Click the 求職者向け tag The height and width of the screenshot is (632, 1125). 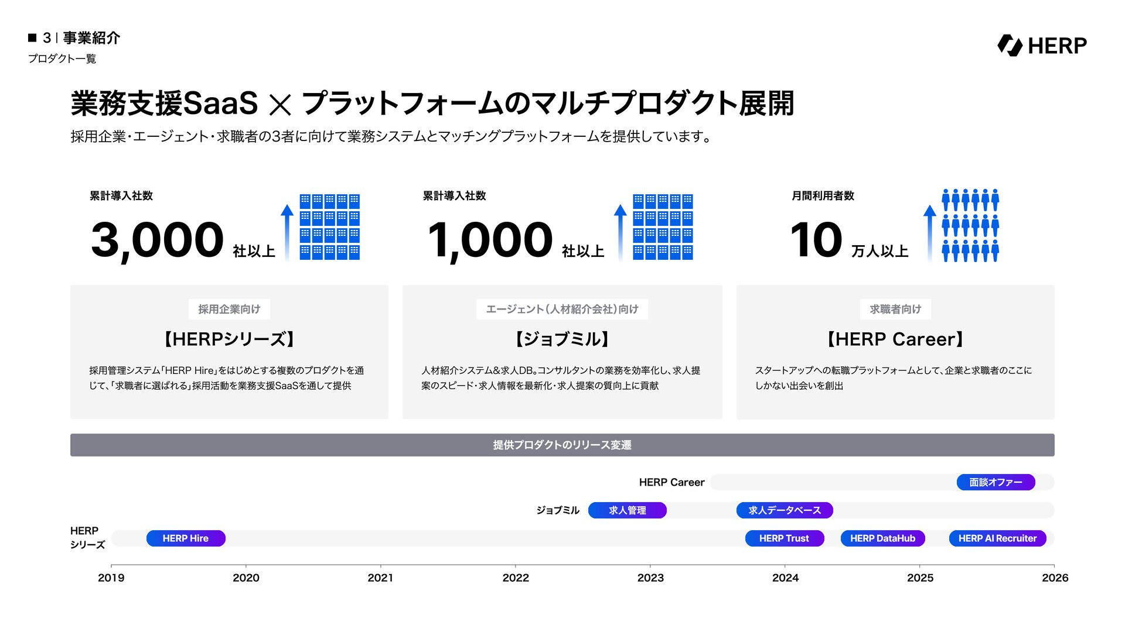click(895, 309)
